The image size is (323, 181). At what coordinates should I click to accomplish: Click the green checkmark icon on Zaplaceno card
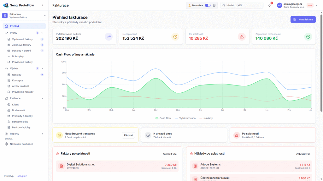click(x=308, y=36)
